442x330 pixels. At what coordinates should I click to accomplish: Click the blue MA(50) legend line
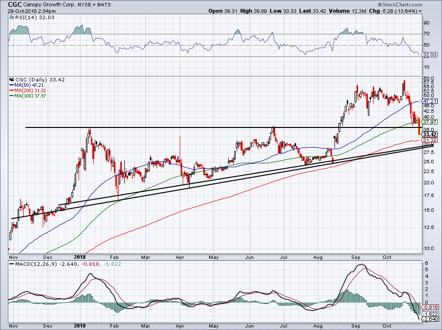[12, 85]
